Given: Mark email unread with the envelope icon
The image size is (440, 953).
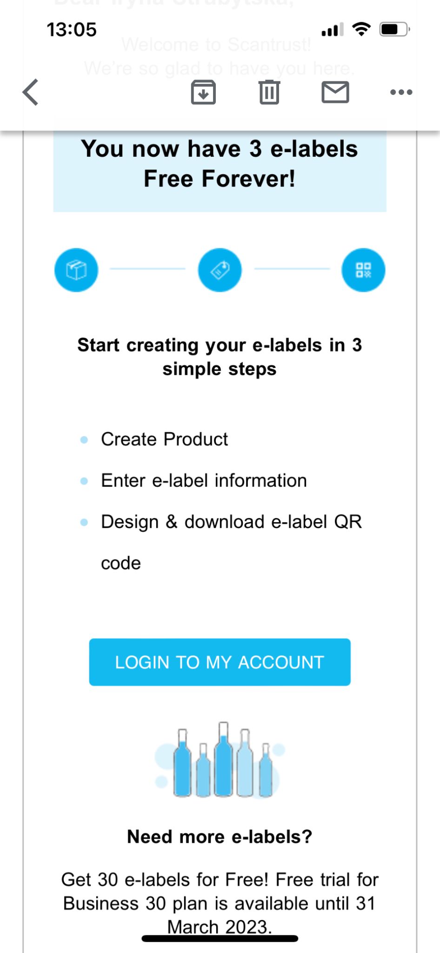Looking at the screenshot, I should pyautogui.click(x=335, y=92).
